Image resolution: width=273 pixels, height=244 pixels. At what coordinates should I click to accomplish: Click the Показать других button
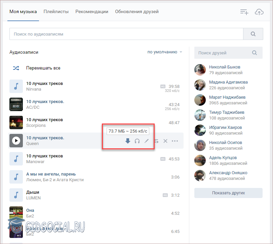pos(228,193)
